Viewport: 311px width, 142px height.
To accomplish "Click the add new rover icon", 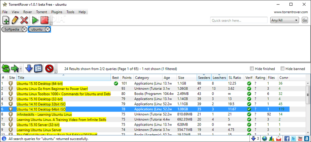I will 6,20.
